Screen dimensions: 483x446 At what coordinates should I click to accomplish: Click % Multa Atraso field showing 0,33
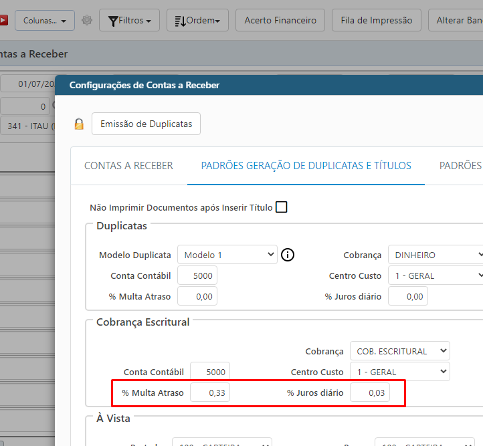(210, 393)
